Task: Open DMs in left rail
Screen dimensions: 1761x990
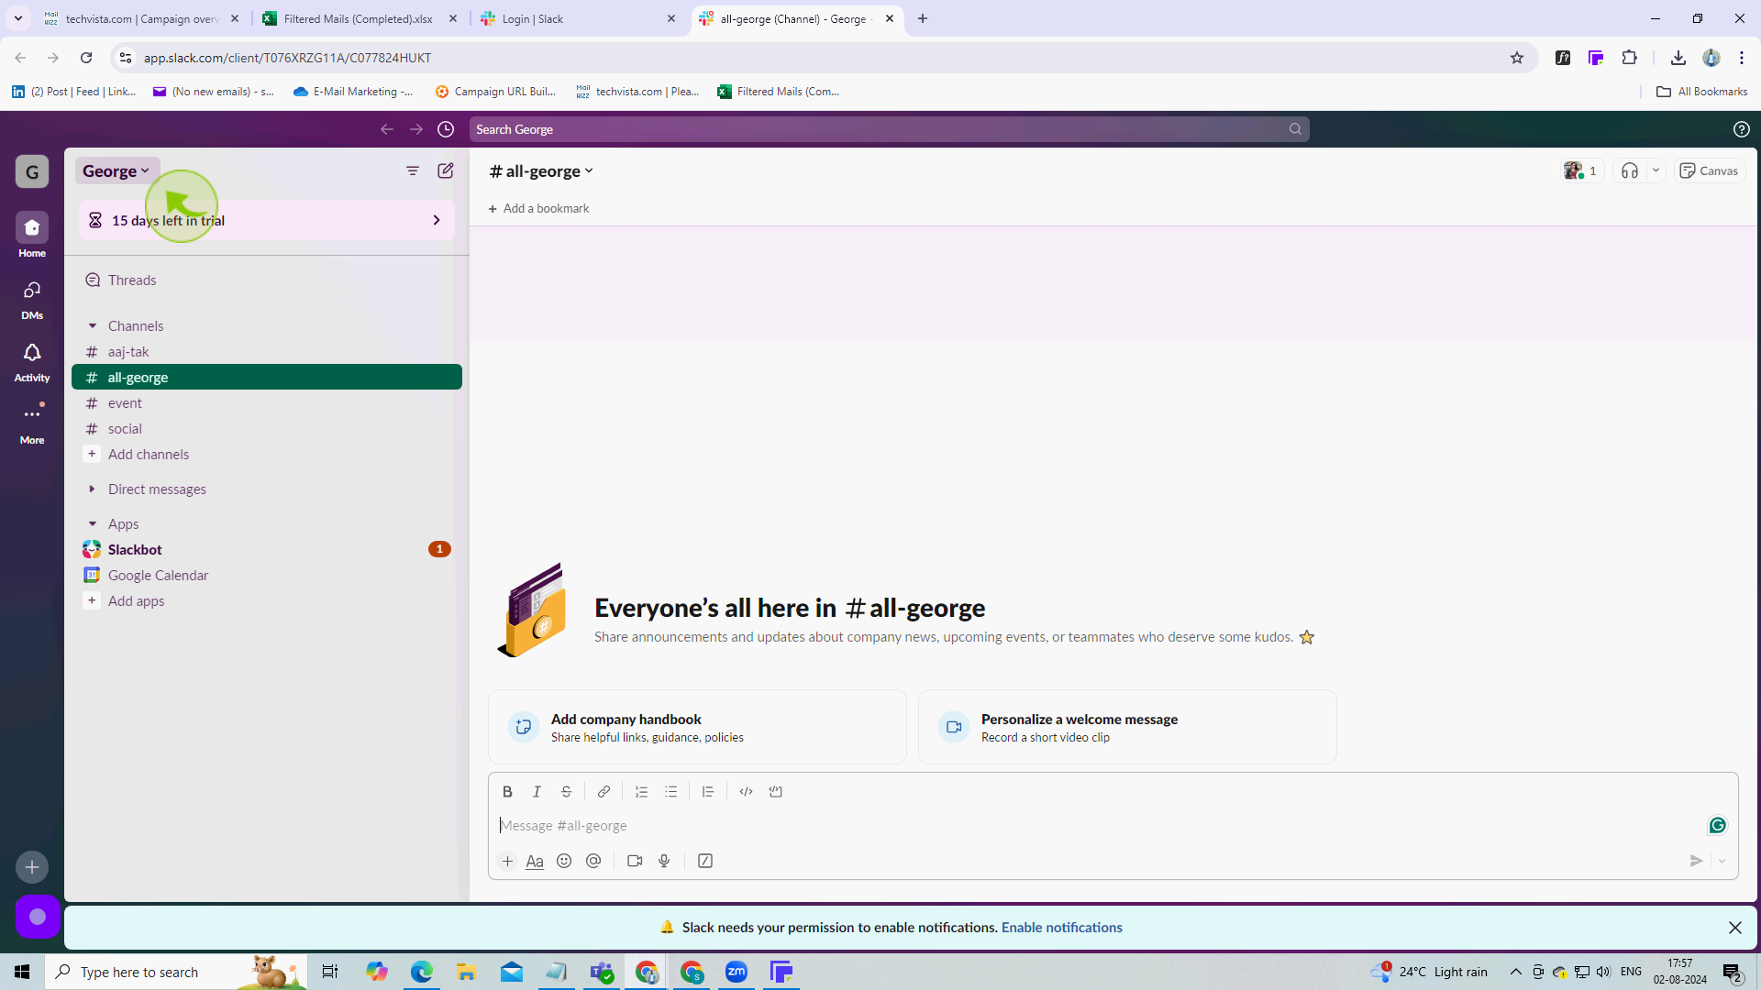Action: click(x=32, y=299)
